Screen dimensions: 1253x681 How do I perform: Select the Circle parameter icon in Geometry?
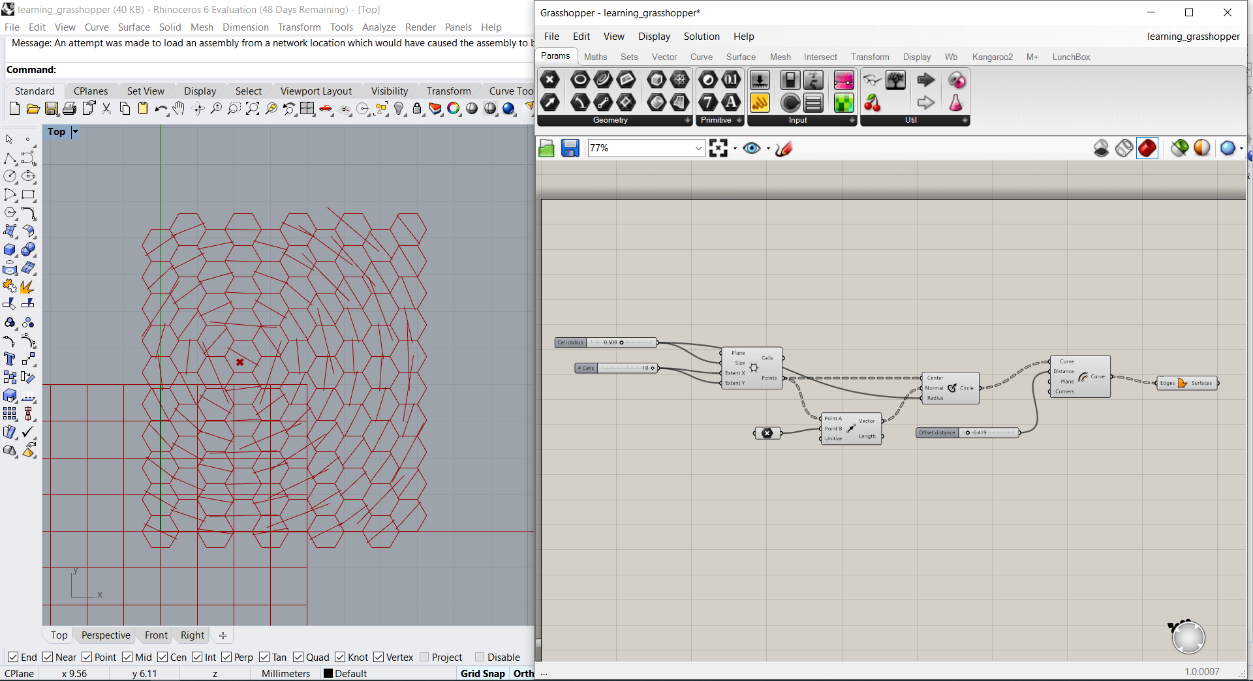[x=580, y=80]
